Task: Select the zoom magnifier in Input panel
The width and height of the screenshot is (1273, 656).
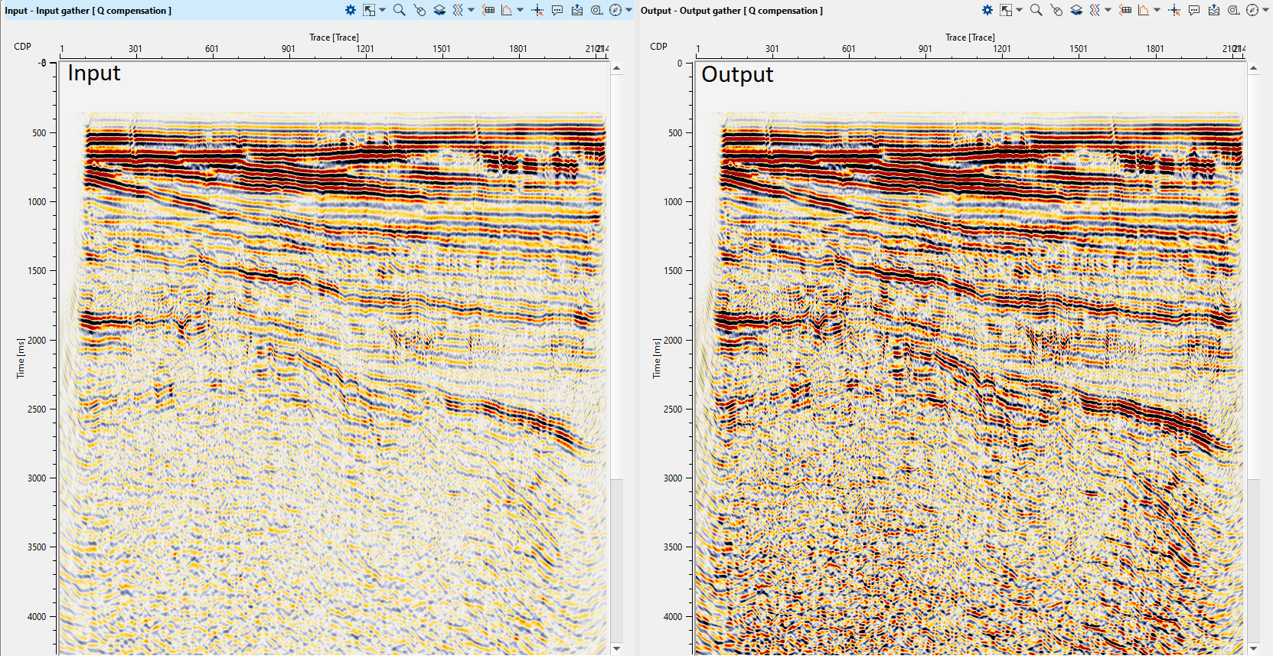Action: click(399, 10)
